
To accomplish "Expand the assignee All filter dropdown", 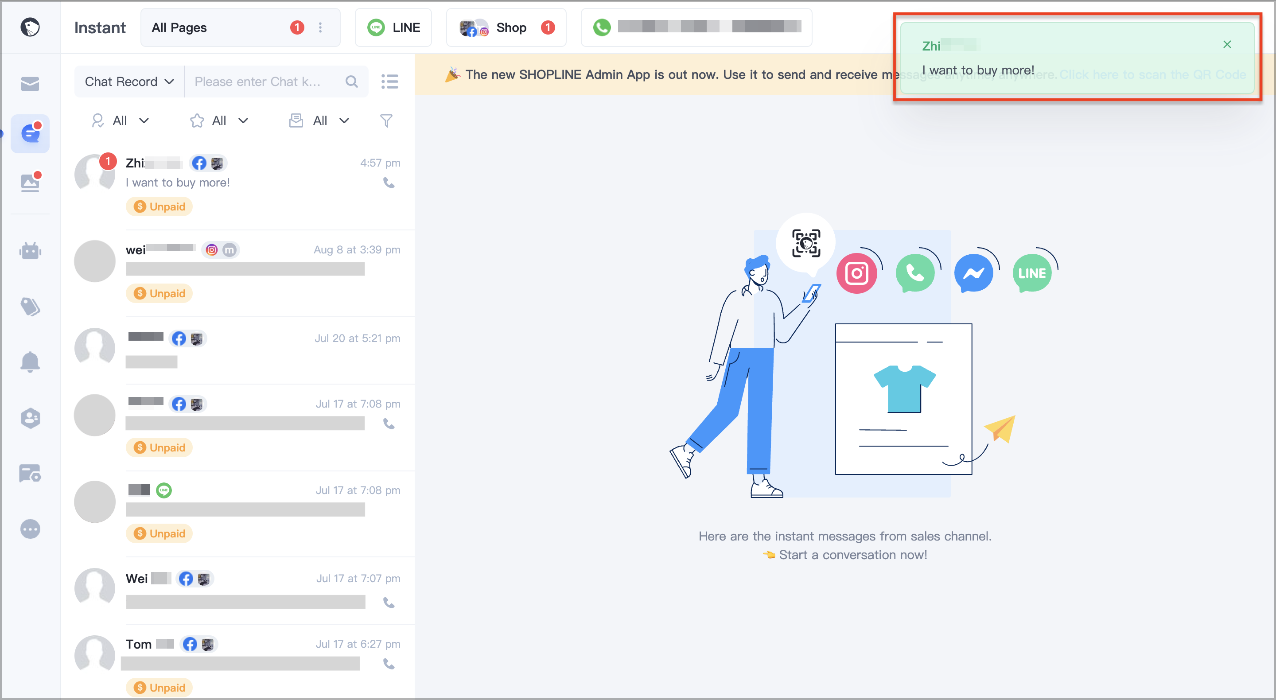I will (121, 121).
